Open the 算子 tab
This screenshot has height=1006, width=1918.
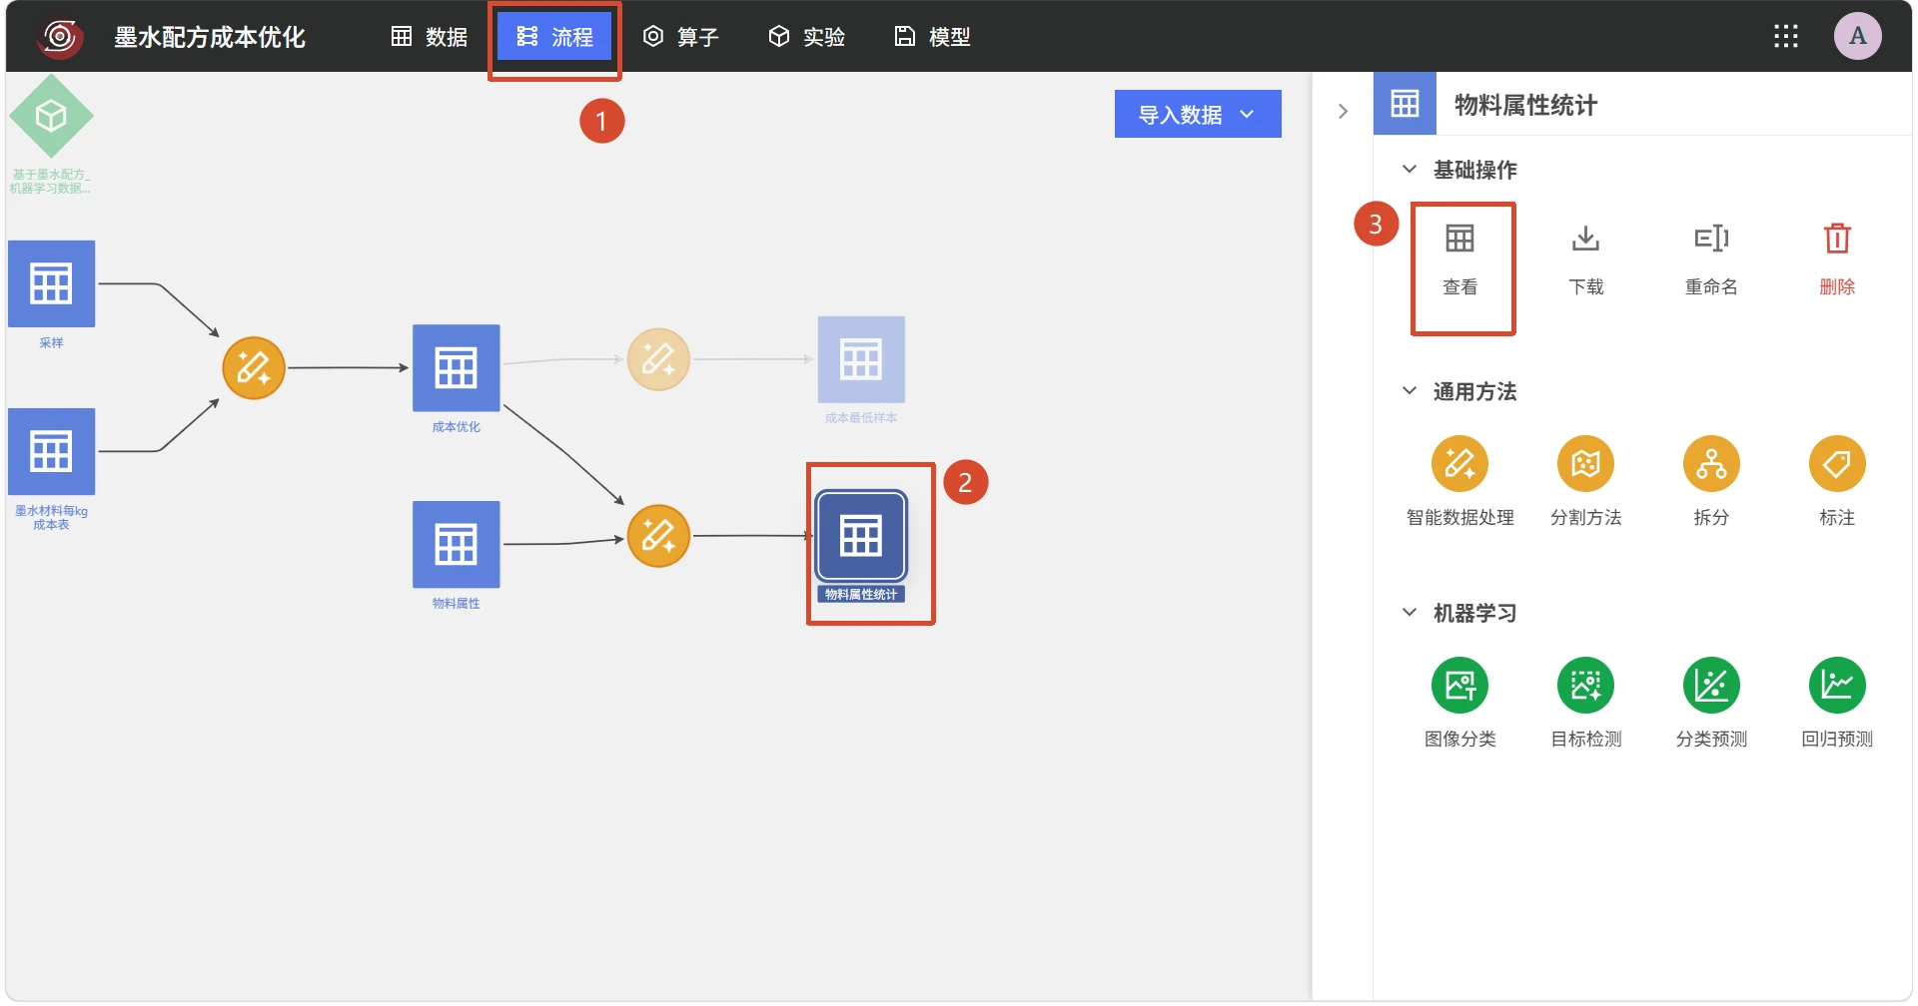pyautogui.click(x=680, y=37)
